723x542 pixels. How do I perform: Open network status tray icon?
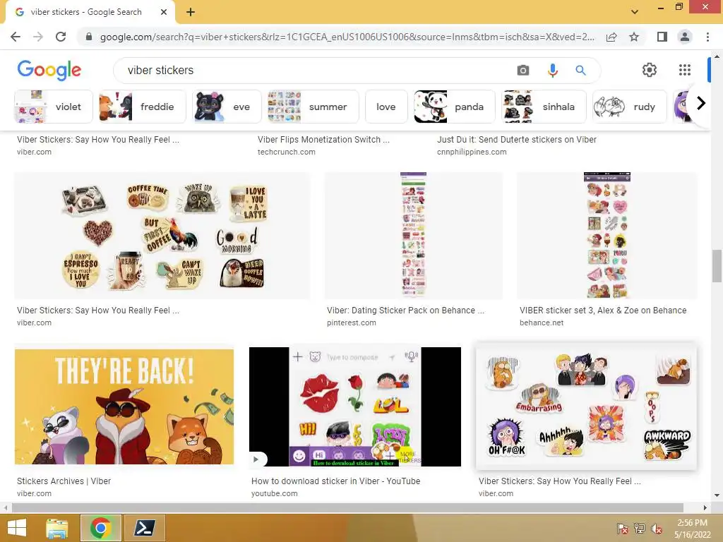(640, 529)
